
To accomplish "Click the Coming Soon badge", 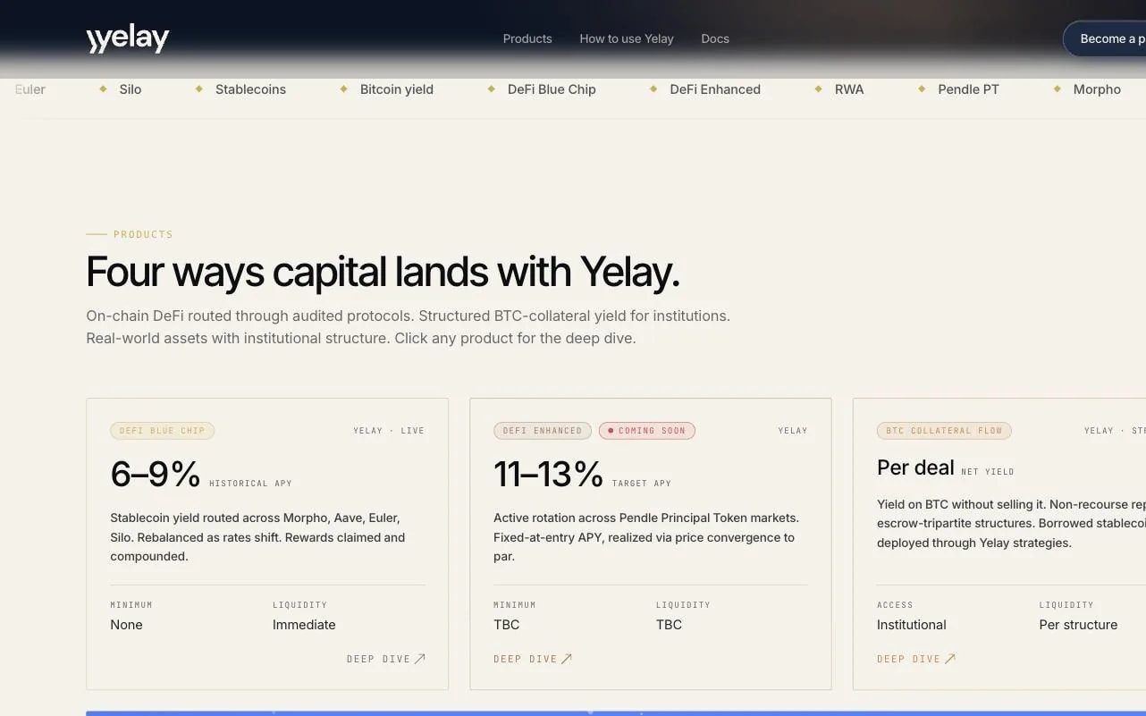I will point(647,431).
